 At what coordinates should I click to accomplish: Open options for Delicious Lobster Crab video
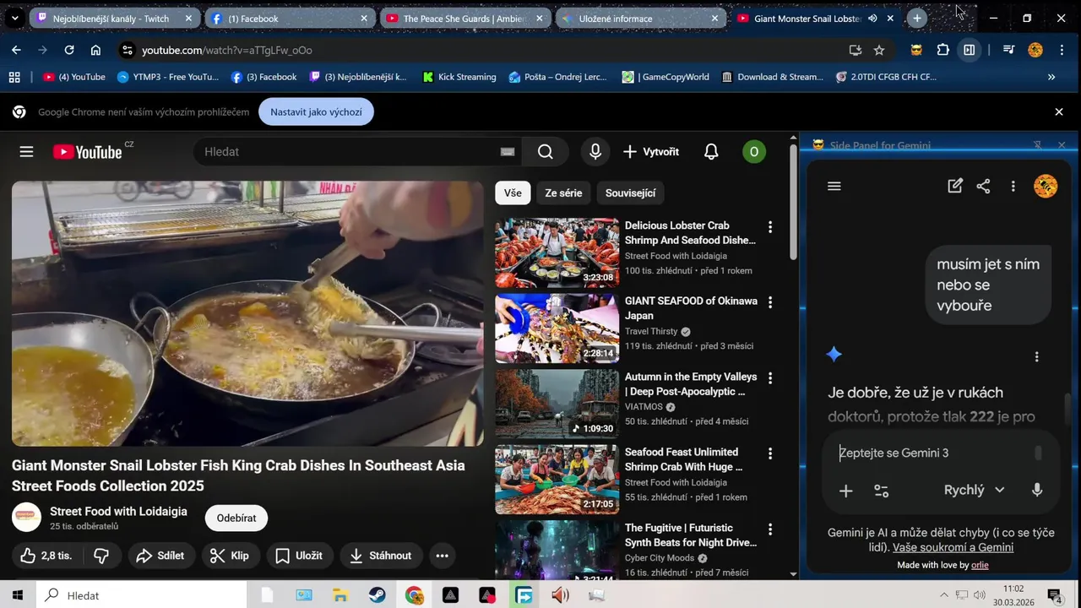point(769,227)
